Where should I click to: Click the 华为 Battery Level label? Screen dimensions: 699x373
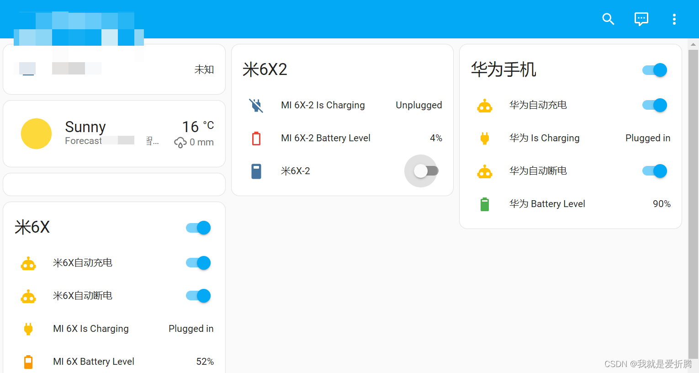(x=547, y=204)
